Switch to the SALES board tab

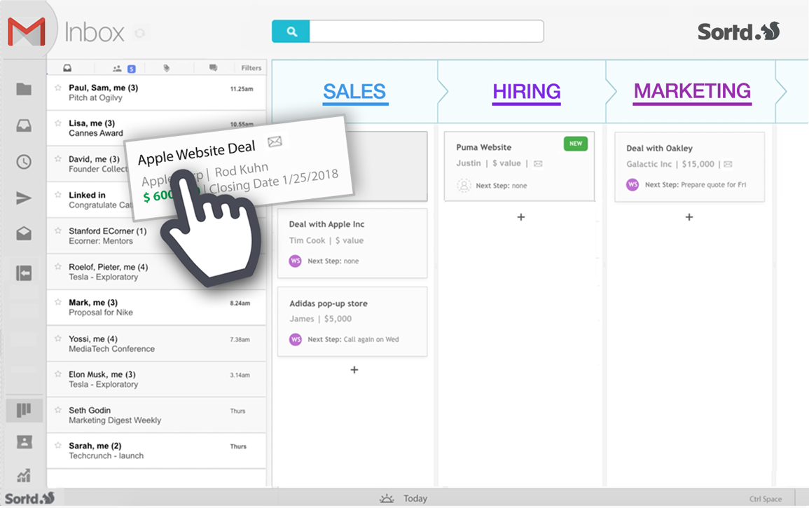(354, 91)
